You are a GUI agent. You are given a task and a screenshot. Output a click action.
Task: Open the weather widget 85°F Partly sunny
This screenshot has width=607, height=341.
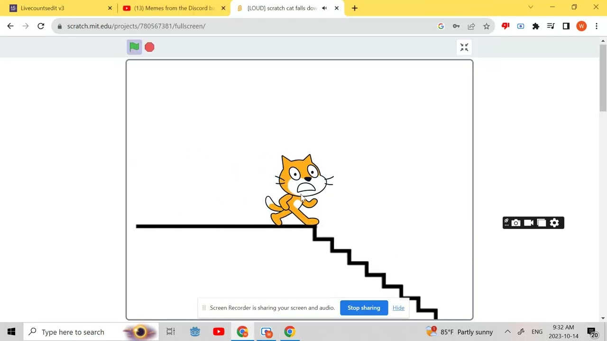coord(460,332)
